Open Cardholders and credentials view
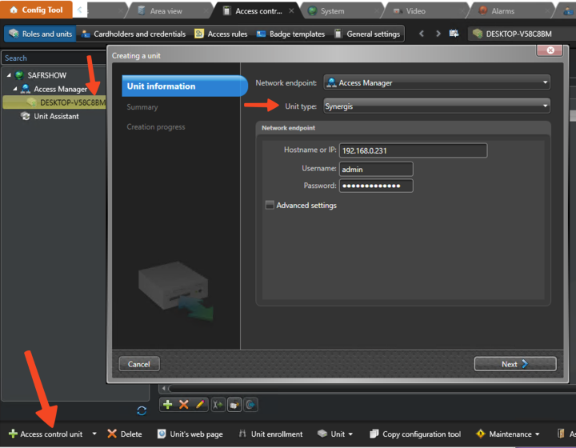 pyautogui.click(x=134, y=34)
